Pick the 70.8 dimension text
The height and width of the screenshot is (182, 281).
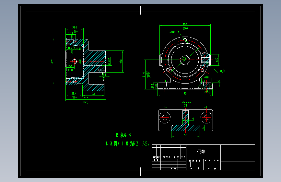point(86,98)
